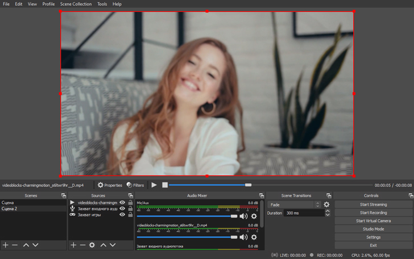Open Mic/Aux audio settings gear

click(254, 216)
